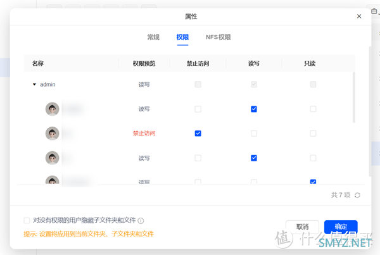Click the 取消 button
This screenshot has height=255, width=380.
point(302,227)
